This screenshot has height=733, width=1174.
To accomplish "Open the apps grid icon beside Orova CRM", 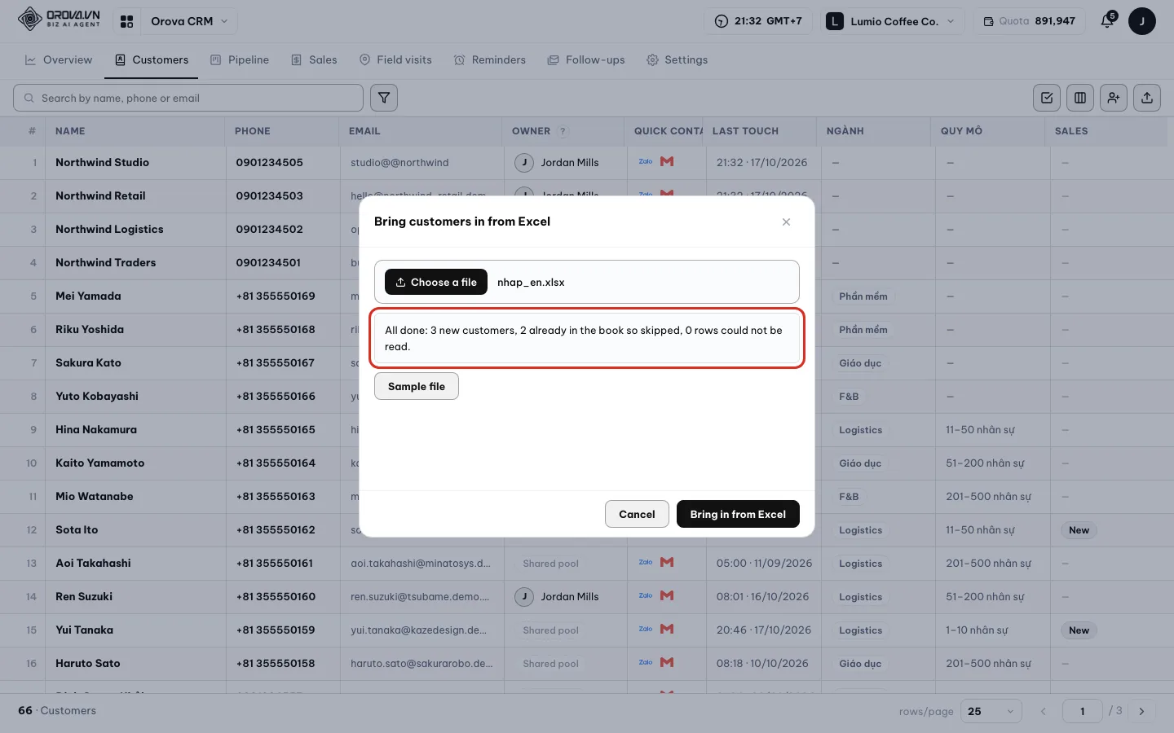I will pos(126,21).
